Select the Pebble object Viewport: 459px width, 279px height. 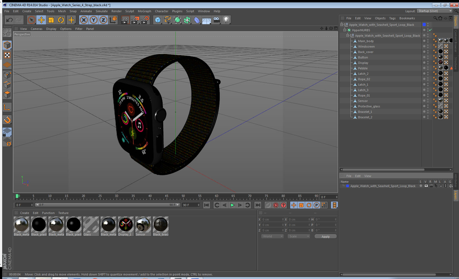pyautogui.click(x=363, y=68)
